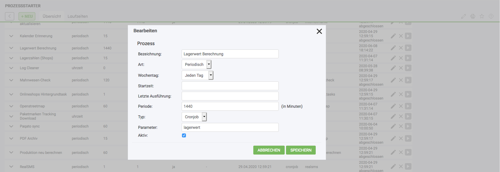
Task: Click the ABBRECHEN button
Action: pos(268,150)
